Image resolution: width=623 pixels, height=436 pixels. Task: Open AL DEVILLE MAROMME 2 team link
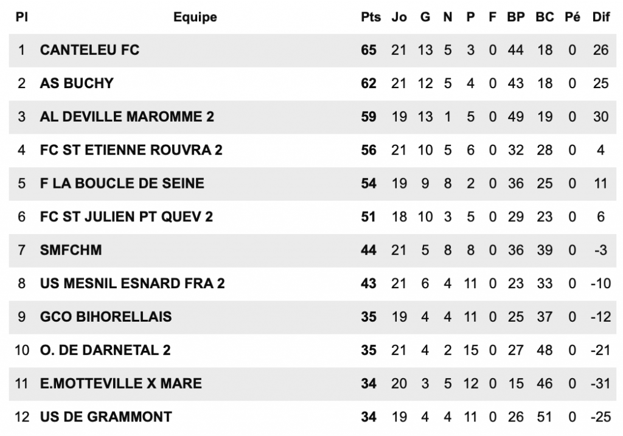pyautogui.click(x=127, y=117)
